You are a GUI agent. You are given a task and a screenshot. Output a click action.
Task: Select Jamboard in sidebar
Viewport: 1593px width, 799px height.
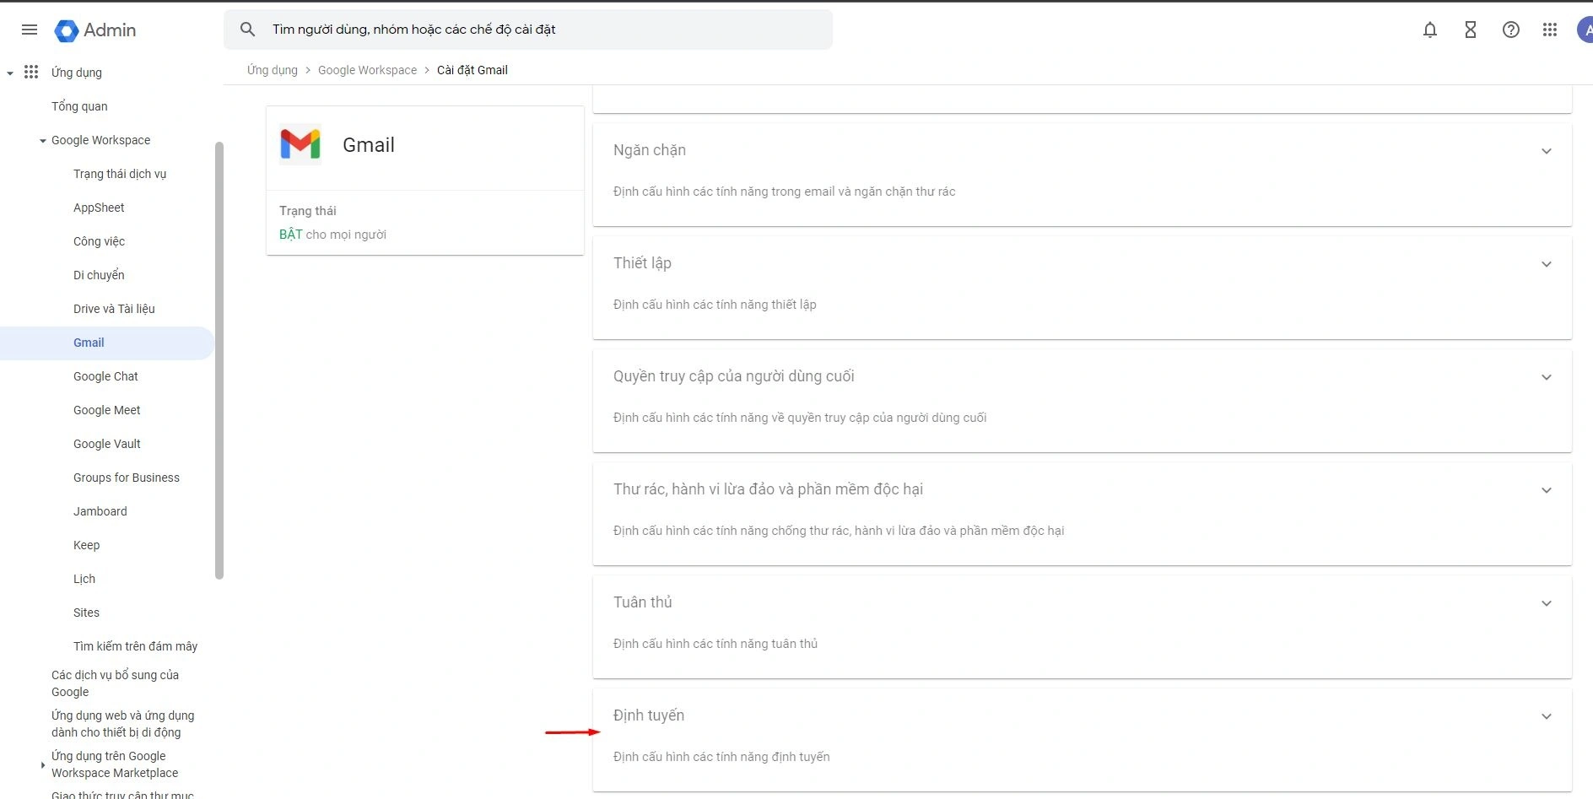pos(100,511)
